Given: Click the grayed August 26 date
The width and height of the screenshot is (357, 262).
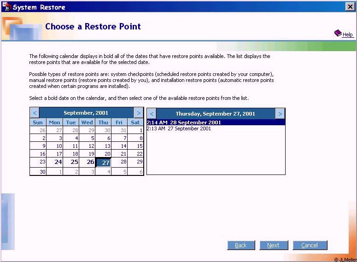Looking at the screenshot, I should [x=38, y=130].
